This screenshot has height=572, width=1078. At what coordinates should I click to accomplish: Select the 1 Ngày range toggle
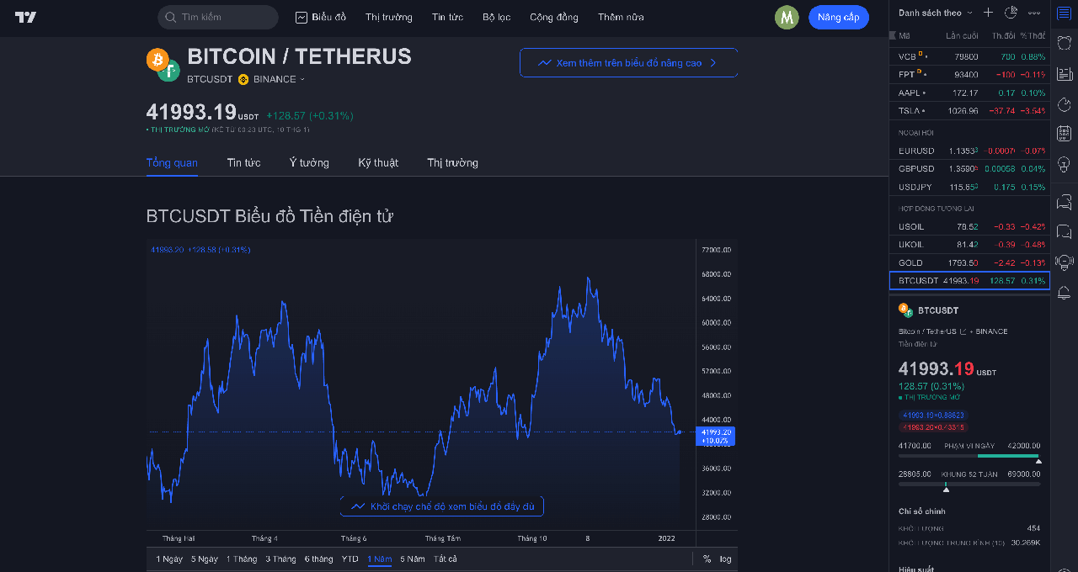168,558
